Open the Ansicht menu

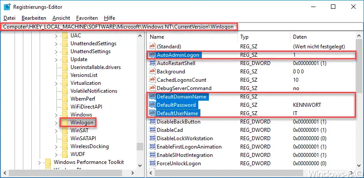pos(61,18)
